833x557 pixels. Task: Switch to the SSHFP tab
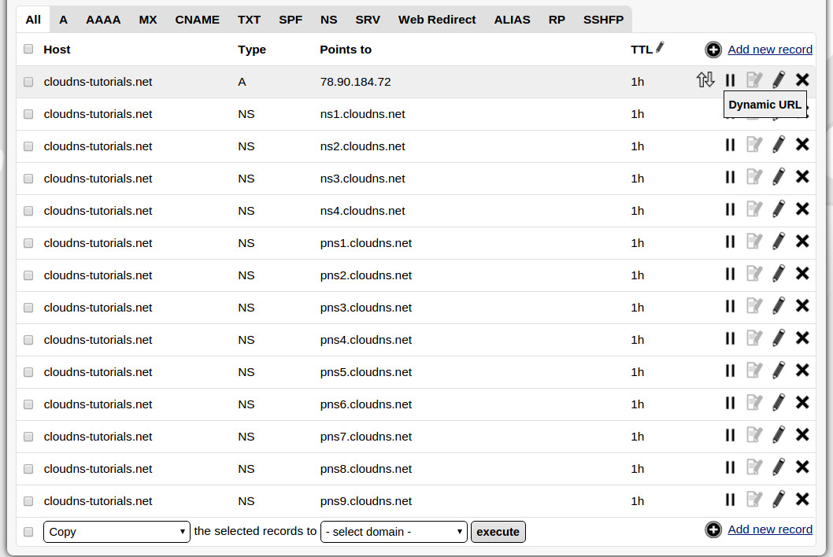pos(604,20)
